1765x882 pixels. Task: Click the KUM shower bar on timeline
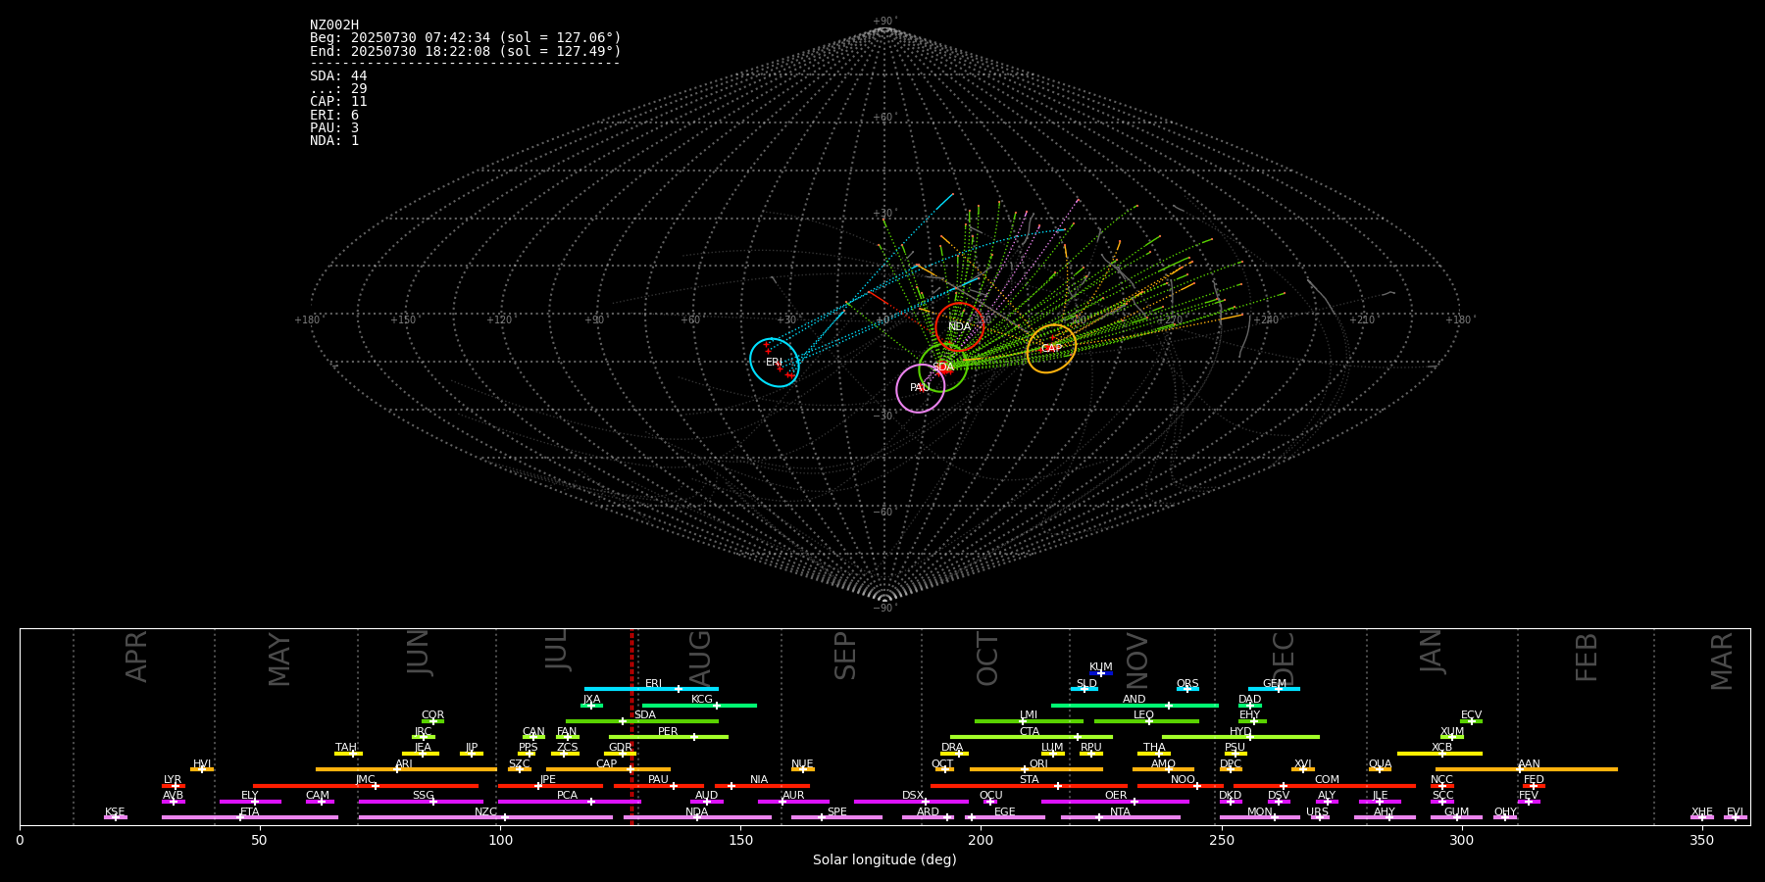[x=1101, y=673]
